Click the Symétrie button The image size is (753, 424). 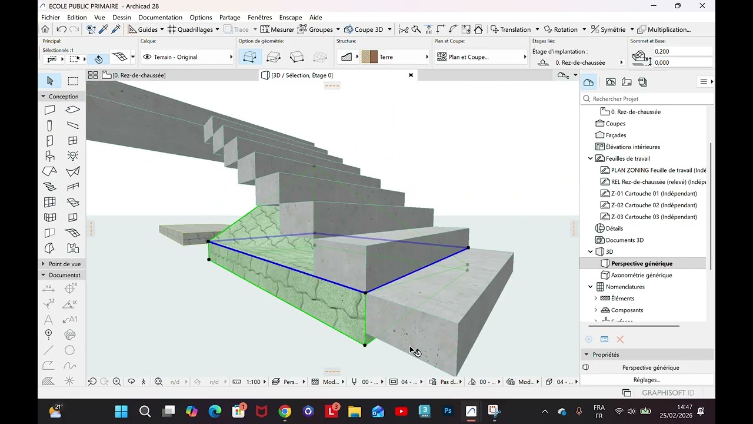tap(608, 29)
